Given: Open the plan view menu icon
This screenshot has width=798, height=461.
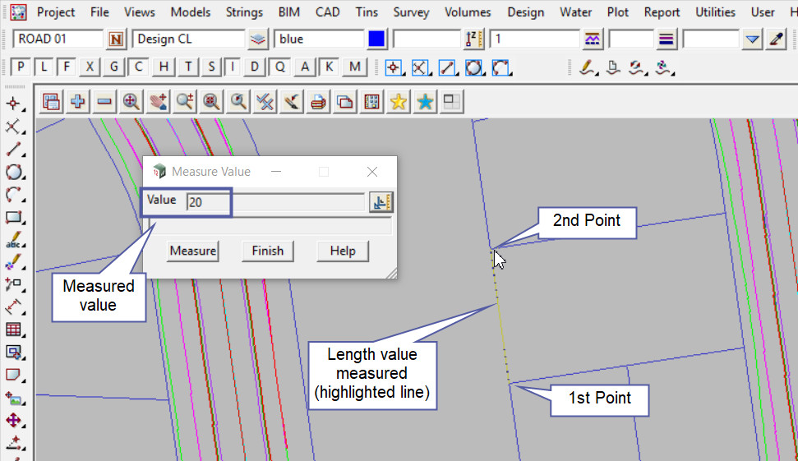Looking at the screenshot, I should [51, 102].
